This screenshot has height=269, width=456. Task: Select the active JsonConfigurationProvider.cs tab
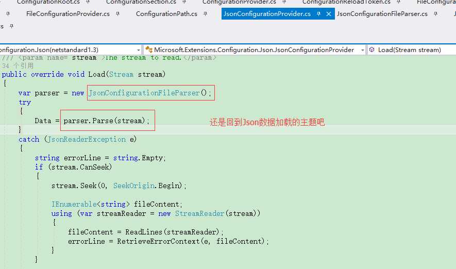[267, 14]
